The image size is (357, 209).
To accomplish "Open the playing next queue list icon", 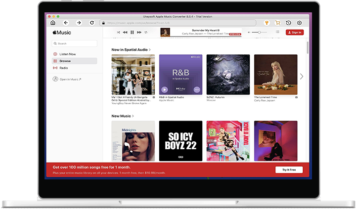I will [277, 32].
